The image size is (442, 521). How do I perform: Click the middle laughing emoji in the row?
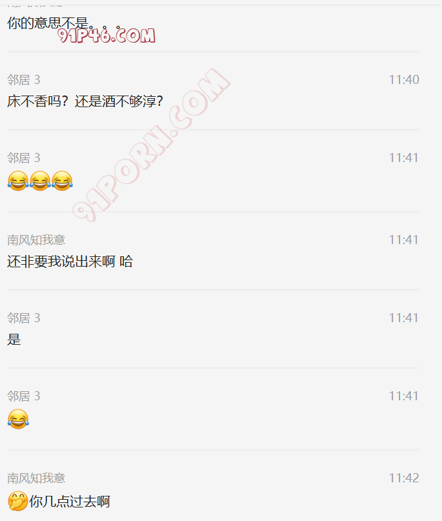click(40, 181)
